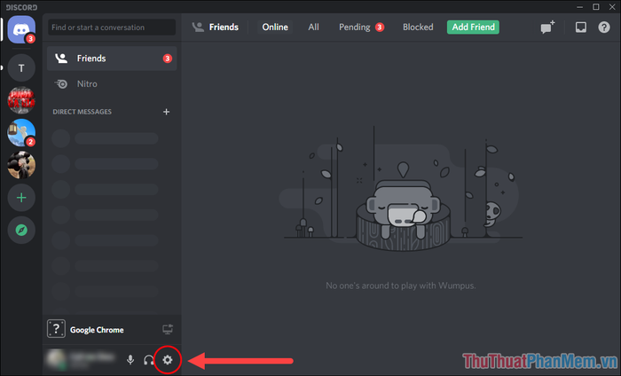Viewport: 621px width, 376px height.
Task: Switch to the All friends tab
Action: [x=313, y=27]
